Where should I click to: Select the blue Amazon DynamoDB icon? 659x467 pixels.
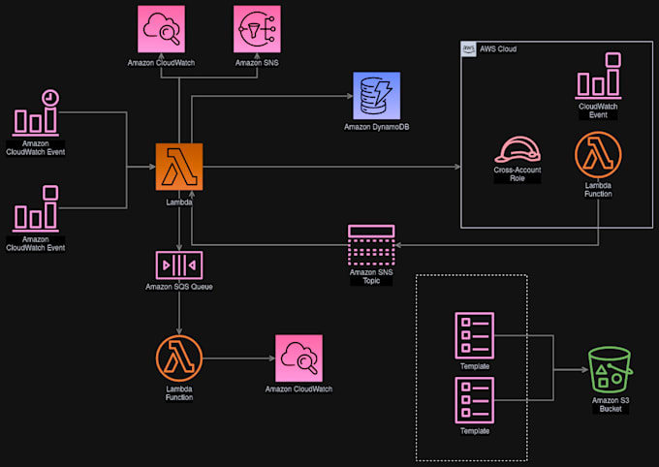377,96
